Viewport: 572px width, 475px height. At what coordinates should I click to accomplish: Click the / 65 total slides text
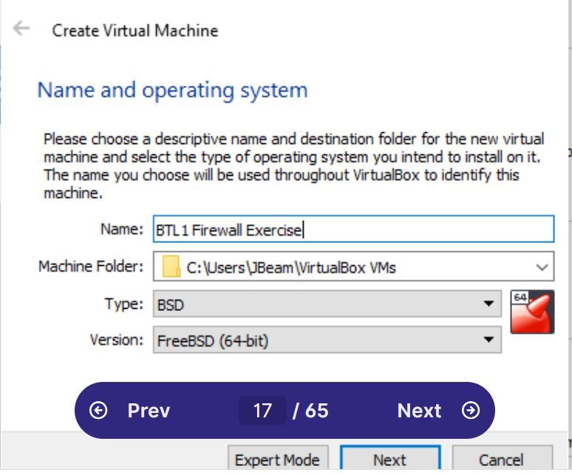310,411
